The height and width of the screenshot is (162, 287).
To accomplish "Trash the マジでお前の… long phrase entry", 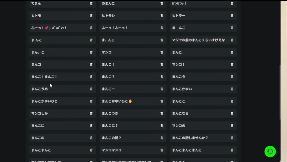I will click(232, 40).
